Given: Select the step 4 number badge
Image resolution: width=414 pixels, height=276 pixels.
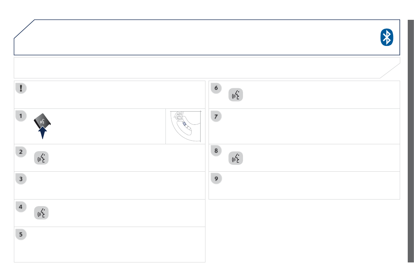Looking at the screenshot, I should 21,207.
